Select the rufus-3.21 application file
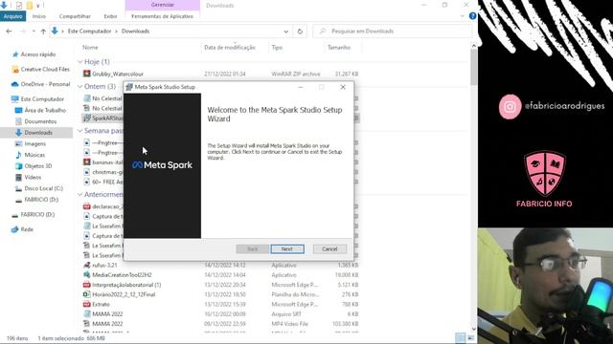Screen dimensions: 613x344 (x=104, y=266)
